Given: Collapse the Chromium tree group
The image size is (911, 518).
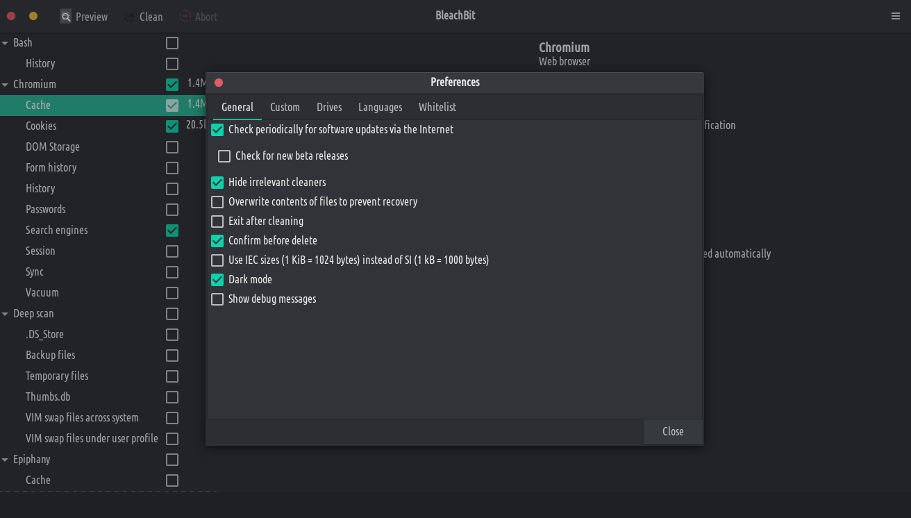Looking at the screenshot, I should click(6, 85).
